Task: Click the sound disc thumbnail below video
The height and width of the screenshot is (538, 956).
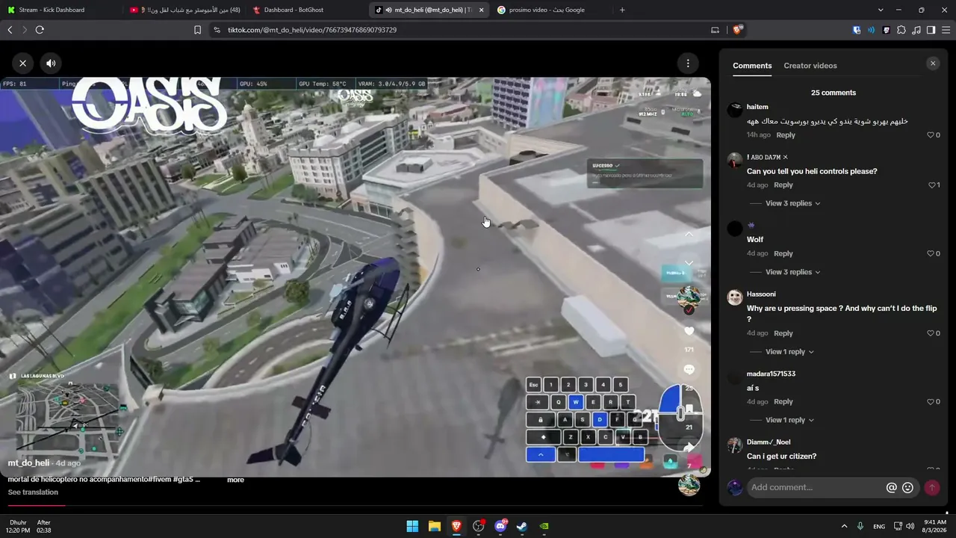Action: pyautogui.click(x=689, y=485)
